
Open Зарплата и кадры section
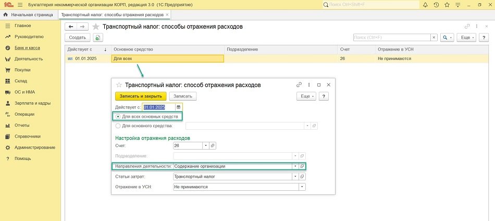click(32, 103)
